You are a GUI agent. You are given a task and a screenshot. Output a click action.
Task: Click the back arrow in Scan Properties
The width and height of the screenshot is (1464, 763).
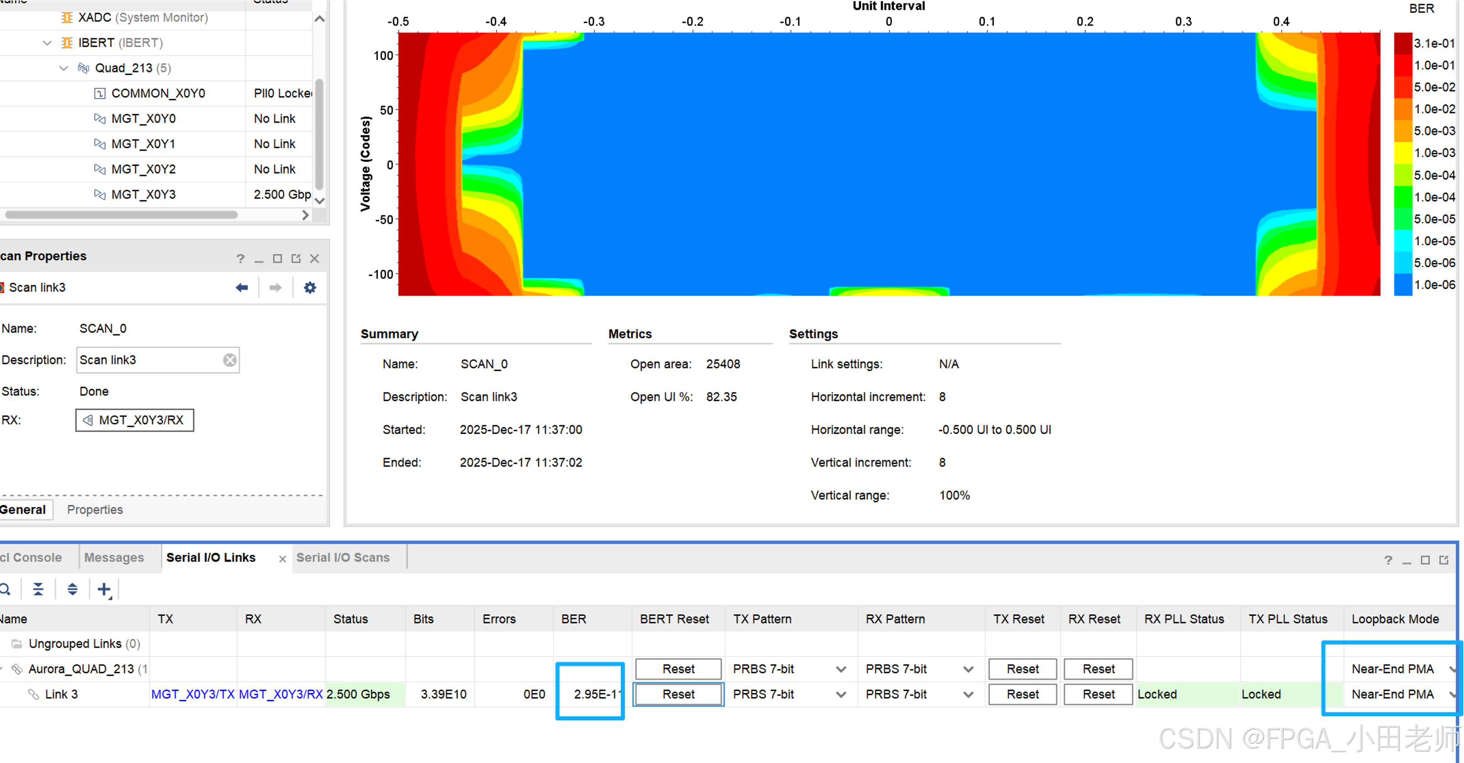pos(242,287)
